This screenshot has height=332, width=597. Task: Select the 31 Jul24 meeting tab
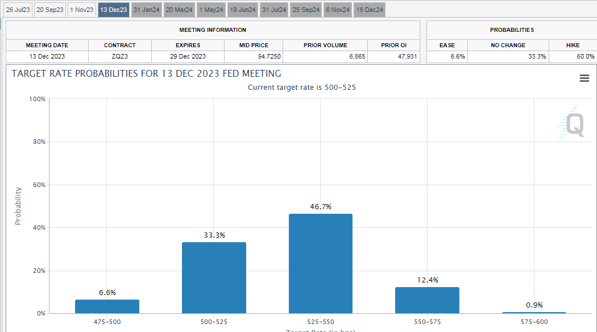point(273,9)
